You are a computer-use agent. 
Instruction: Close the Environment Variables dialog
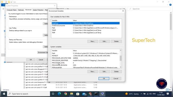[123, 11]
